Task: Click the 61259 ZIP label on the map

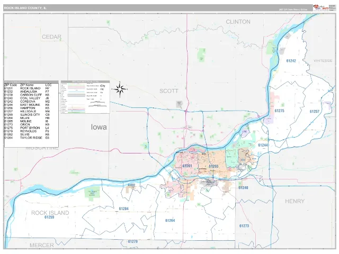Action: pyautogui.click(x=49, y=217)
